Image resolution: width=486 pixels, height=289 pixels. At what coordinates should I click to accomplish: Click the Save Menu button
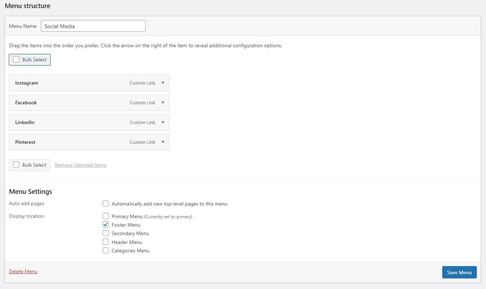[459, 272]
